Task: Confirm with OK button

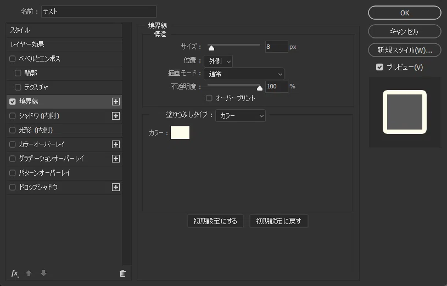Action: (405, 13)
